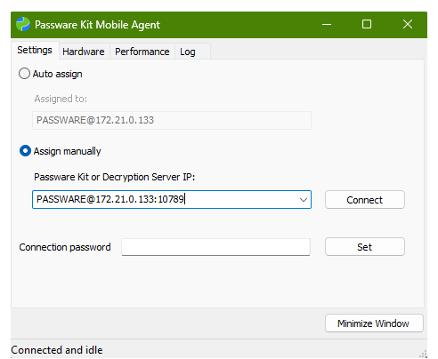Click the 'Connection password' label
Screen dimensions: 438x359
[65, 247]
